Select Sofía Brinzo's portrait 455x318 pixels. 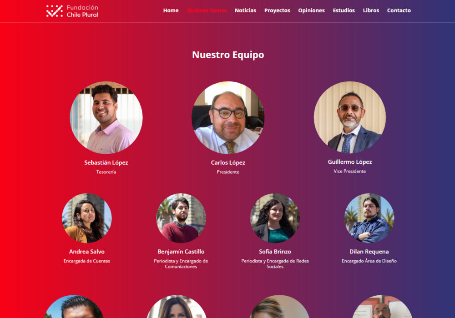pos(275,218)
